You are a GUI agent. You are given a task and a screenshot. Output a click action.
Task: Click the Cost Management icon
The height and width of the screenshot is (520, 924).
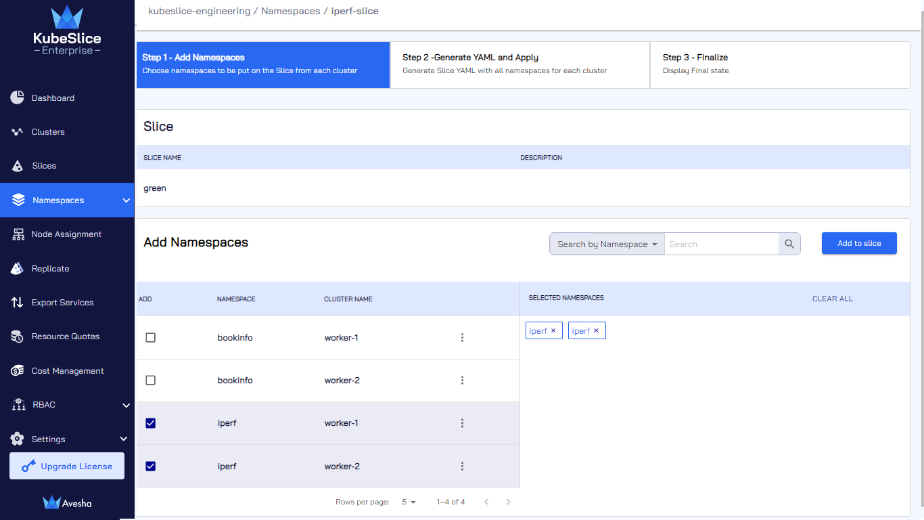pyautogui.click(x=18, y=371)
